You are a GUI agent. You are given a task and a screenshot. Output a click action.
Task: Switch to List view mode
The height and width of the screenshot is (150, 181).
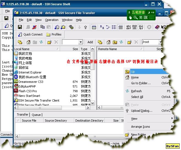point(114,27)
